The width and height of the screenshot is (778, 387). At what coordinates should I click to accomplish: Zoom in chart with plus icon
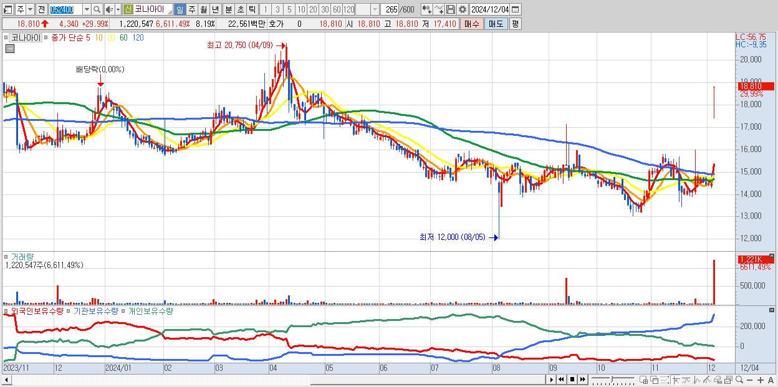tap(761, 380)
